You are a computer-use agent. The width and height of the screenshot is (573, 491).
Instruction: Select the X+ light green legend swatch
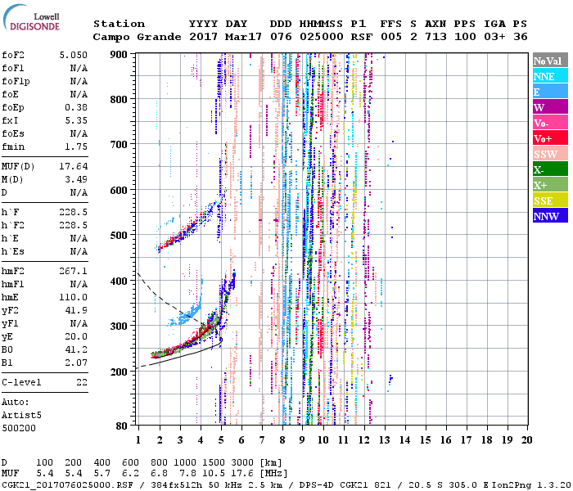click(550, 184)
